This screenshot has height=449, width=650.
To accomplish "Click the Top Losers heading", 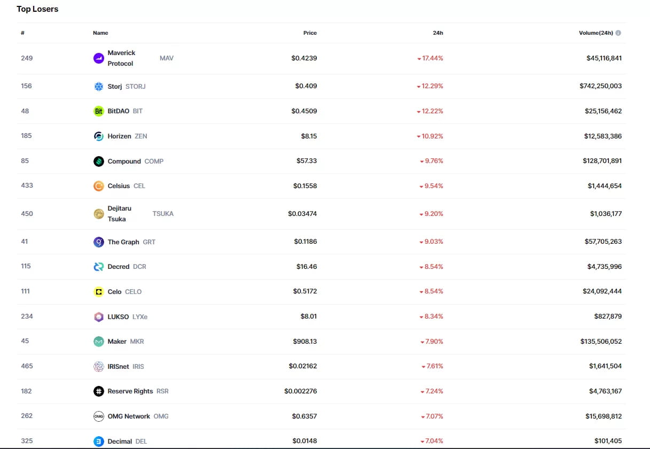I will [37, 9].
